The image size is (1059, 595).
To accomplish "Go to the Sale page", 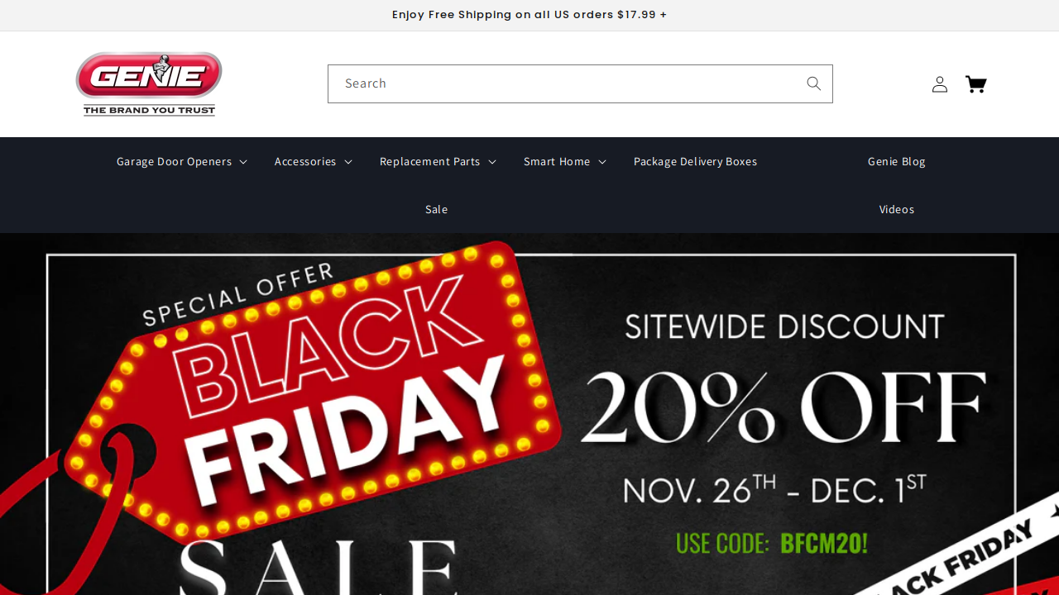I will [436, 209].
